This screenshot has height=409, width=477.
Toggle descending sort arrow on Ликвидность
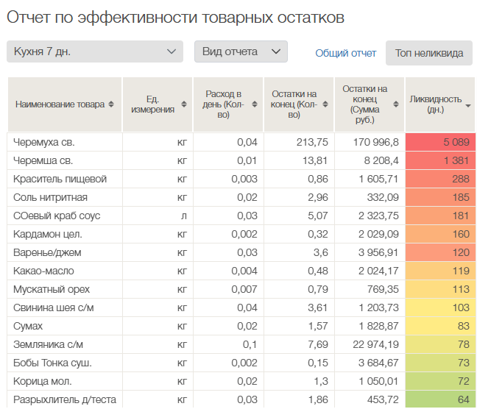(468, 105)
